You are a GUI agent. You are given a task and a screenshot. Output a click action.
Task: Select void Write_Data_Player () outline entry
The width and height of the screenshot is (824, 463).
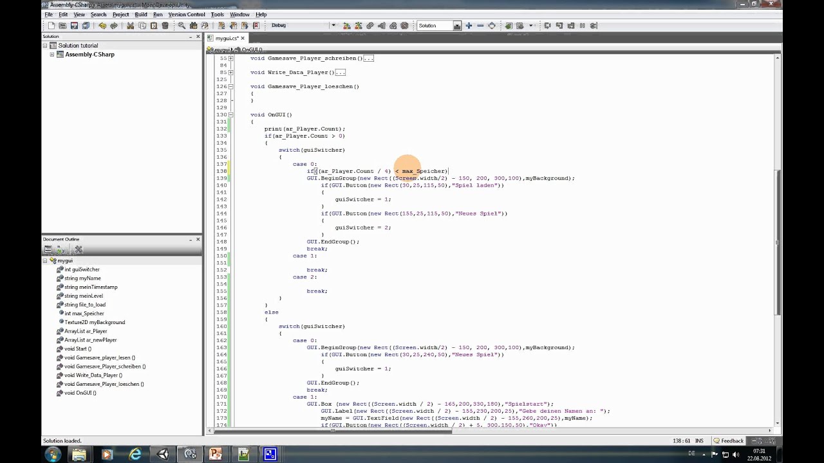click(x=93, y=375)
